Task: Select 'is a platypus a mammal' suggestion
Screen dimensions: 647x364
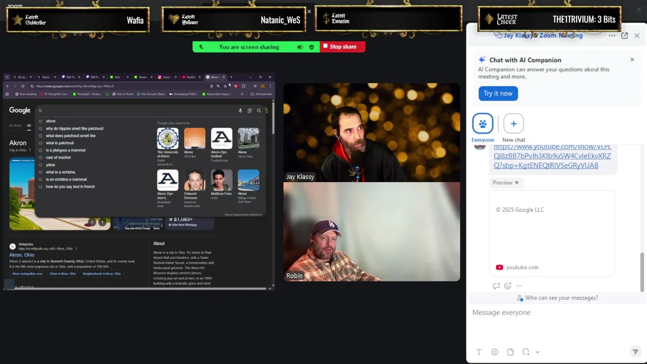Action: pos(65,150)
